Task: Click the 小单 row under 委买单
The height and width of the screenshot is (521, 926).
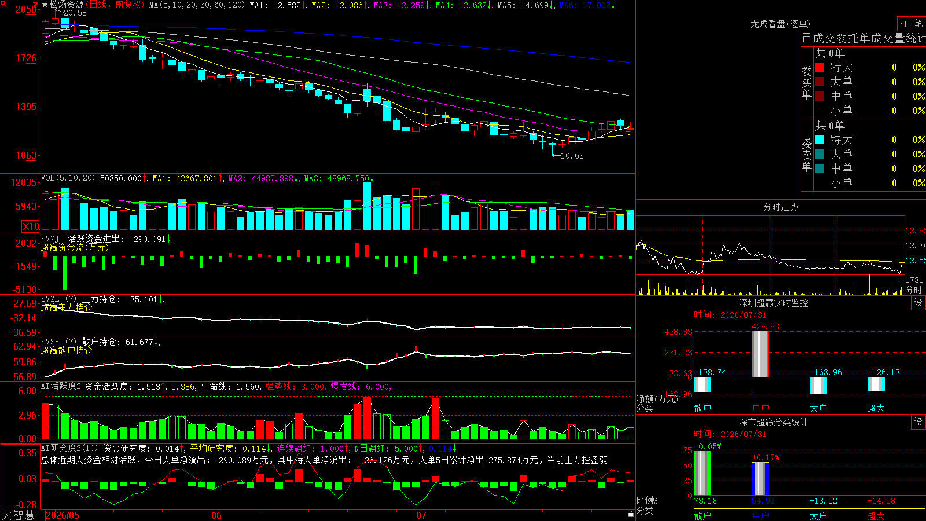Action: (x=869, y=111)
